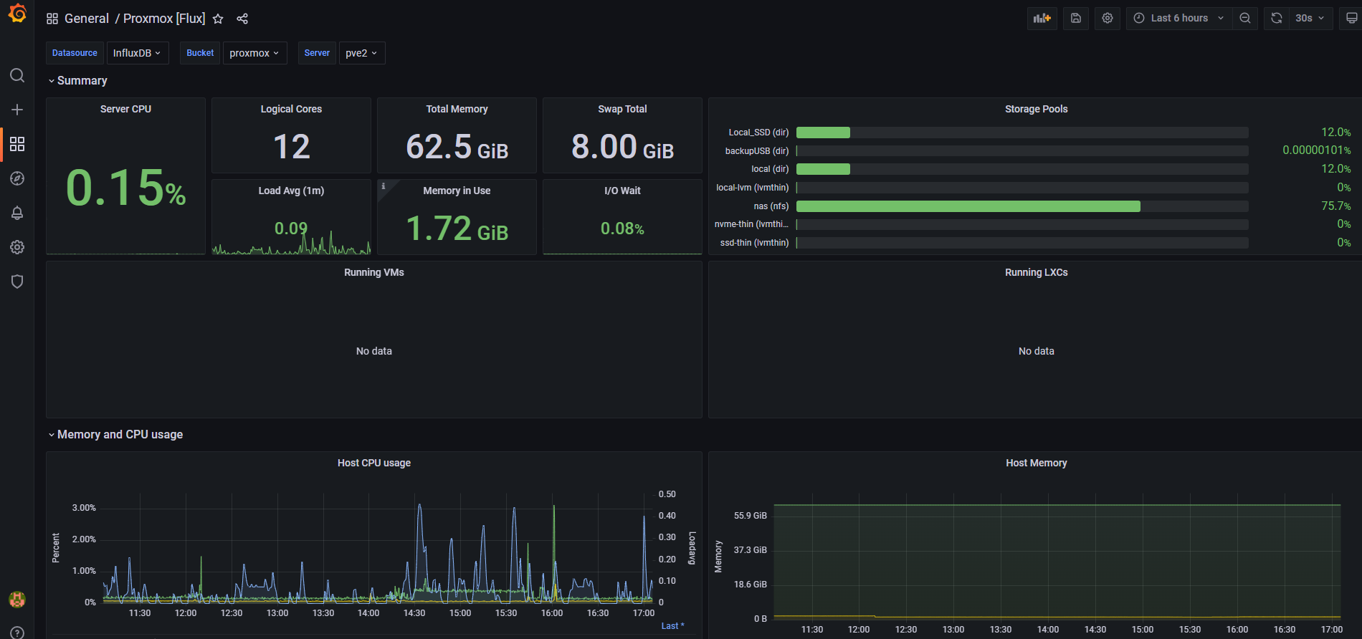The height and width of the screenshot is (639, 1362).
Task: Click the General folder breadcrumb link
Action: 87,19
